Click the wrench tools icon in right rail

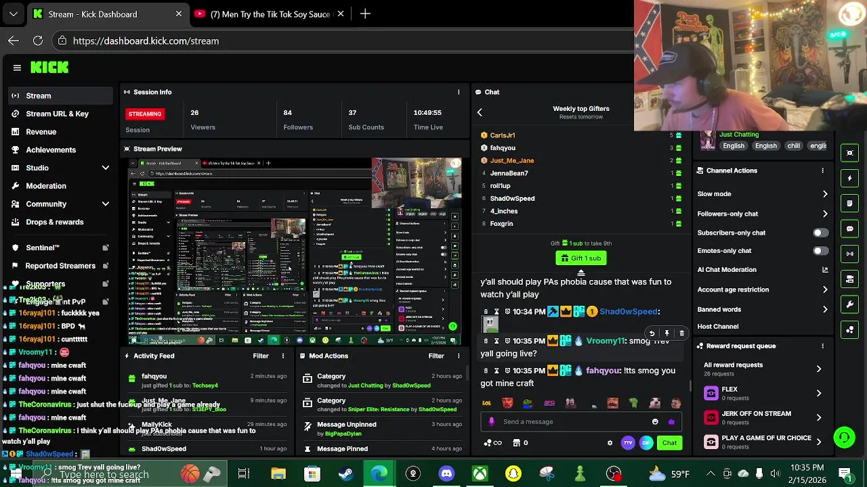pos(850,304)
